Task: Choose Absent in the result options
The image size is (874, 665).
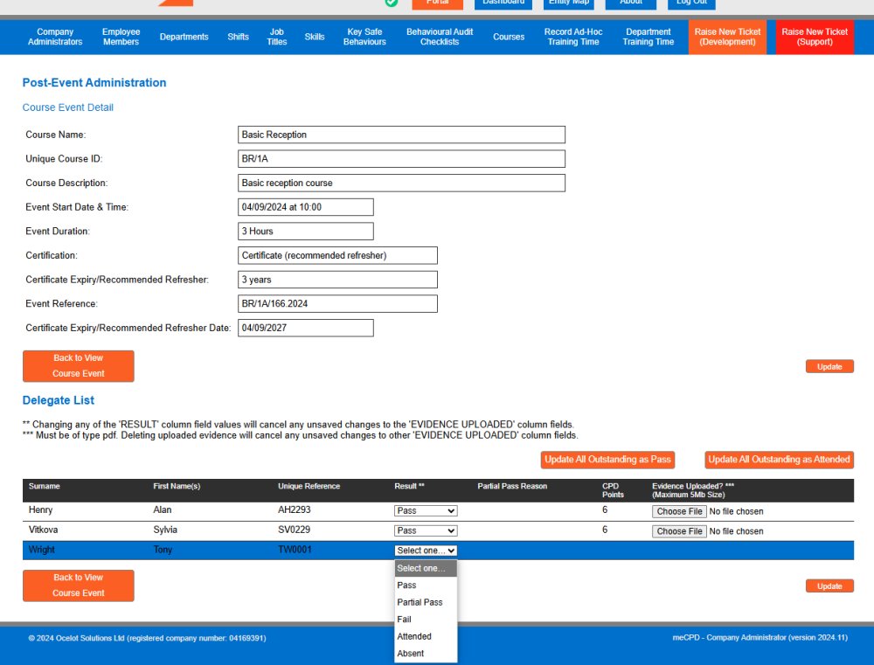Action: click(x=411, y=654)
